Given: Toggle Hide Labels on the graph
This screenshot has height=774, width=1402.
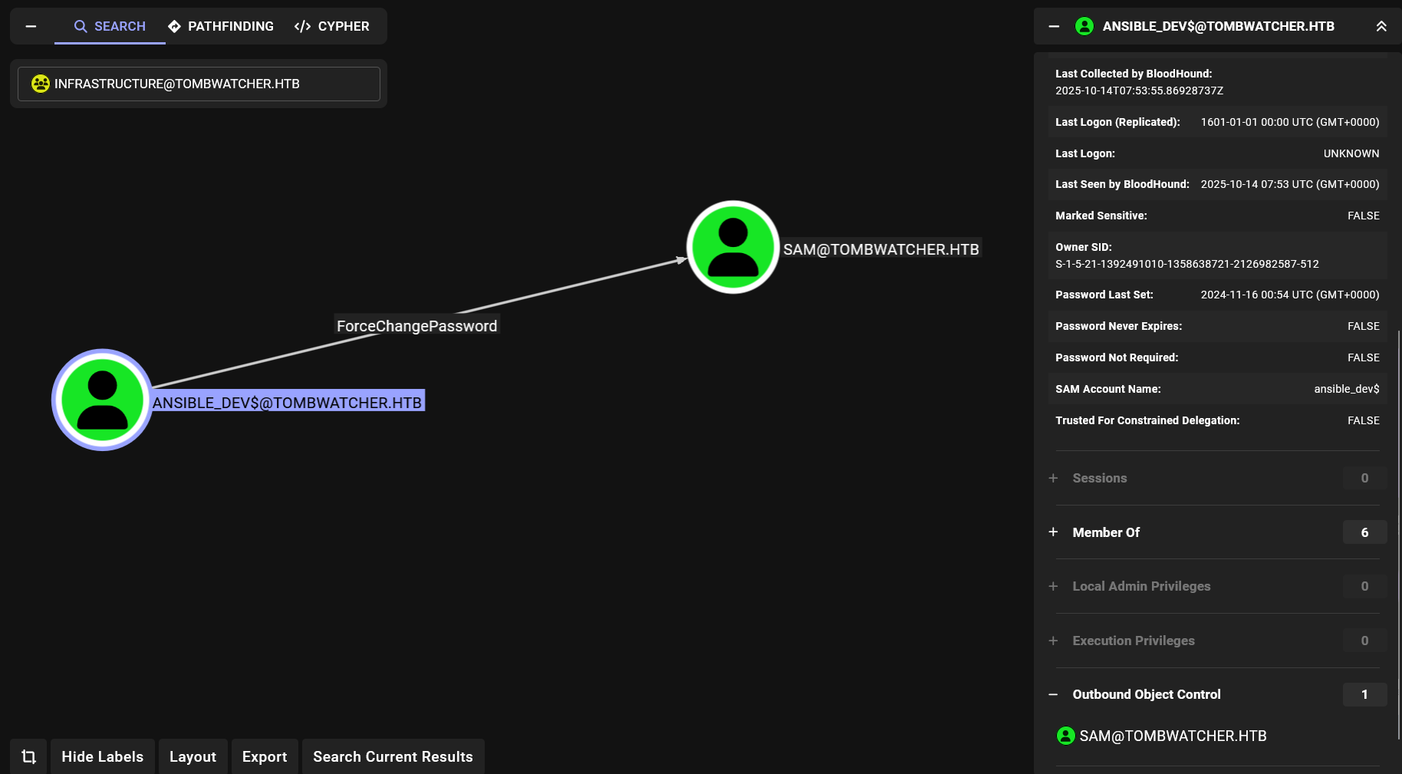Looking at the screenshot, I should (103, 756).
